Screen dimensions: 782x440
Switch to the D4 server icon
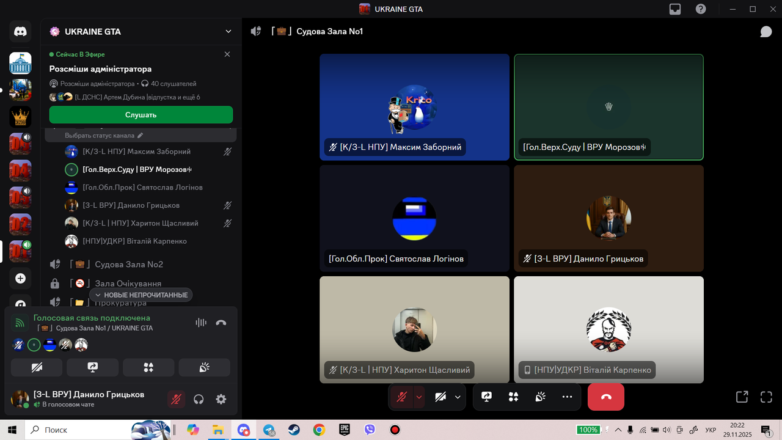coord(20,170)
